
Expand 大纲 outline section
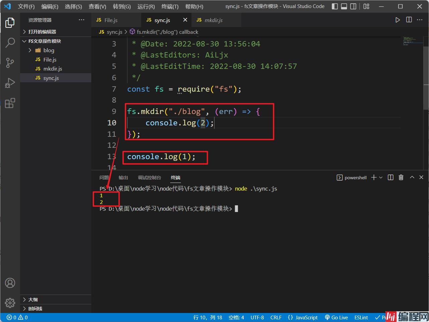(x=56, y=300)
